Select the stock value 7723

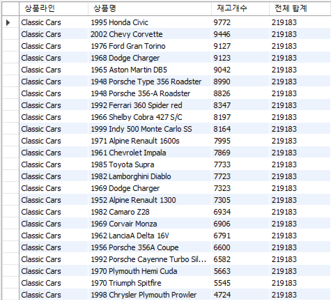point(222,177)
